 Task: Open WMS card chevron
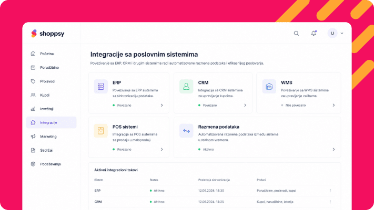tap(333, 105)
